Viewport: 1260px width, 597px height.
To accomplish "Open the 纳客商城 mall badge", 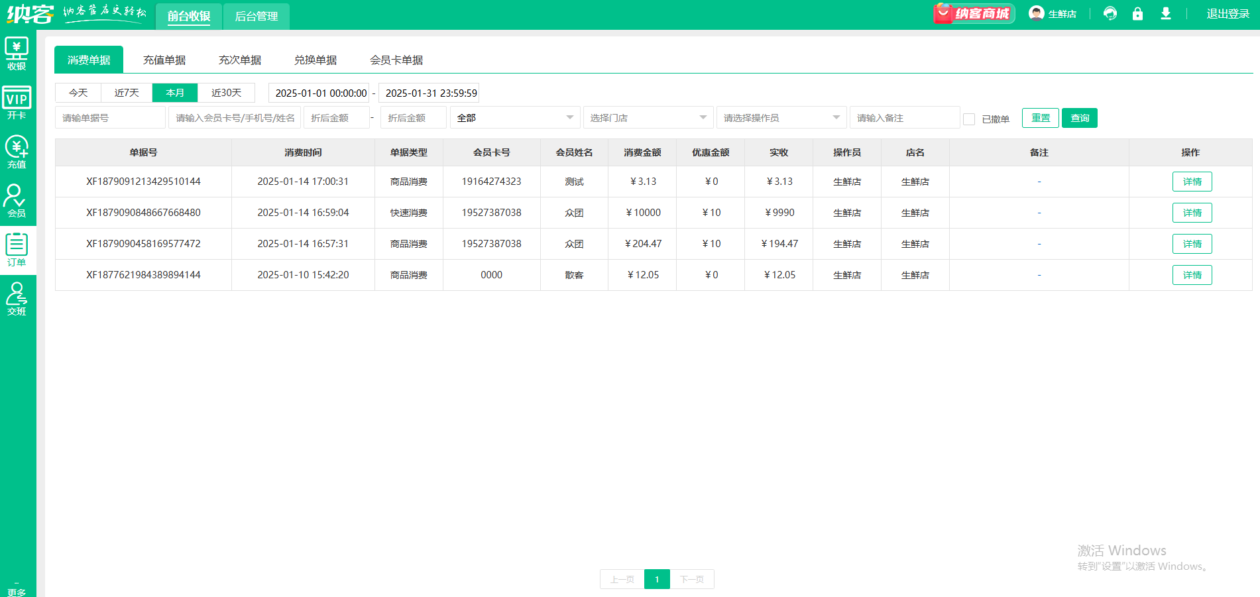I will (974, 13).
